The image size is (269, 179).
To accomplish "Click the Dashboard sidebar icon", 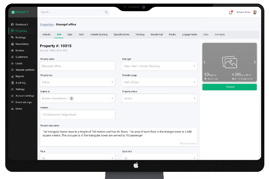I will coord(12,24).
